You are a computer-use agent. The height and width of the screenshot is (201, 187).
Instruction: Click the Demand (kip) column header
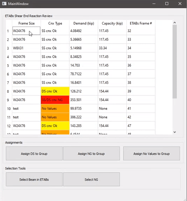(x=84, y=23)
